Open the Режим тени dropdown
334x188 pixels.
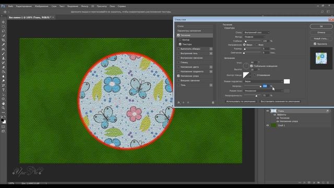tap(263, 91)
